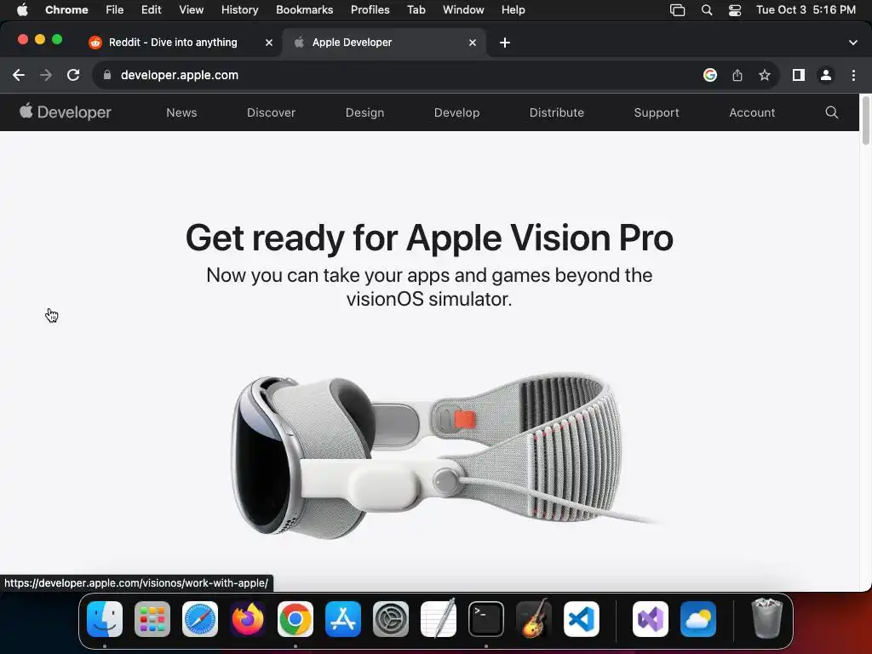
Task: Open Terminal from the Dock
Action: (486, 619)
